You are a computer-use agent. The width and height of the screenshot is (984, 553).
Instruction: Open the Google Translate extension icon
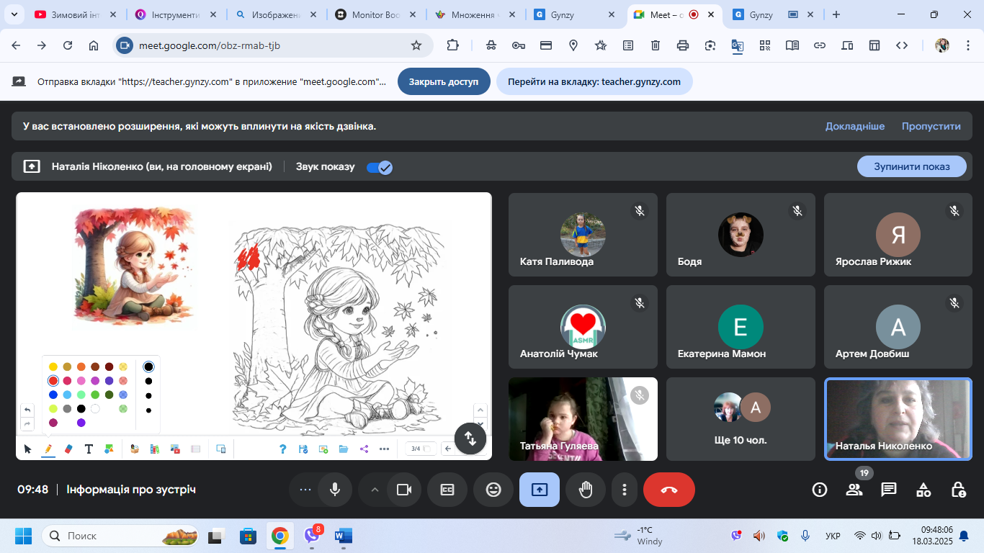738,45
